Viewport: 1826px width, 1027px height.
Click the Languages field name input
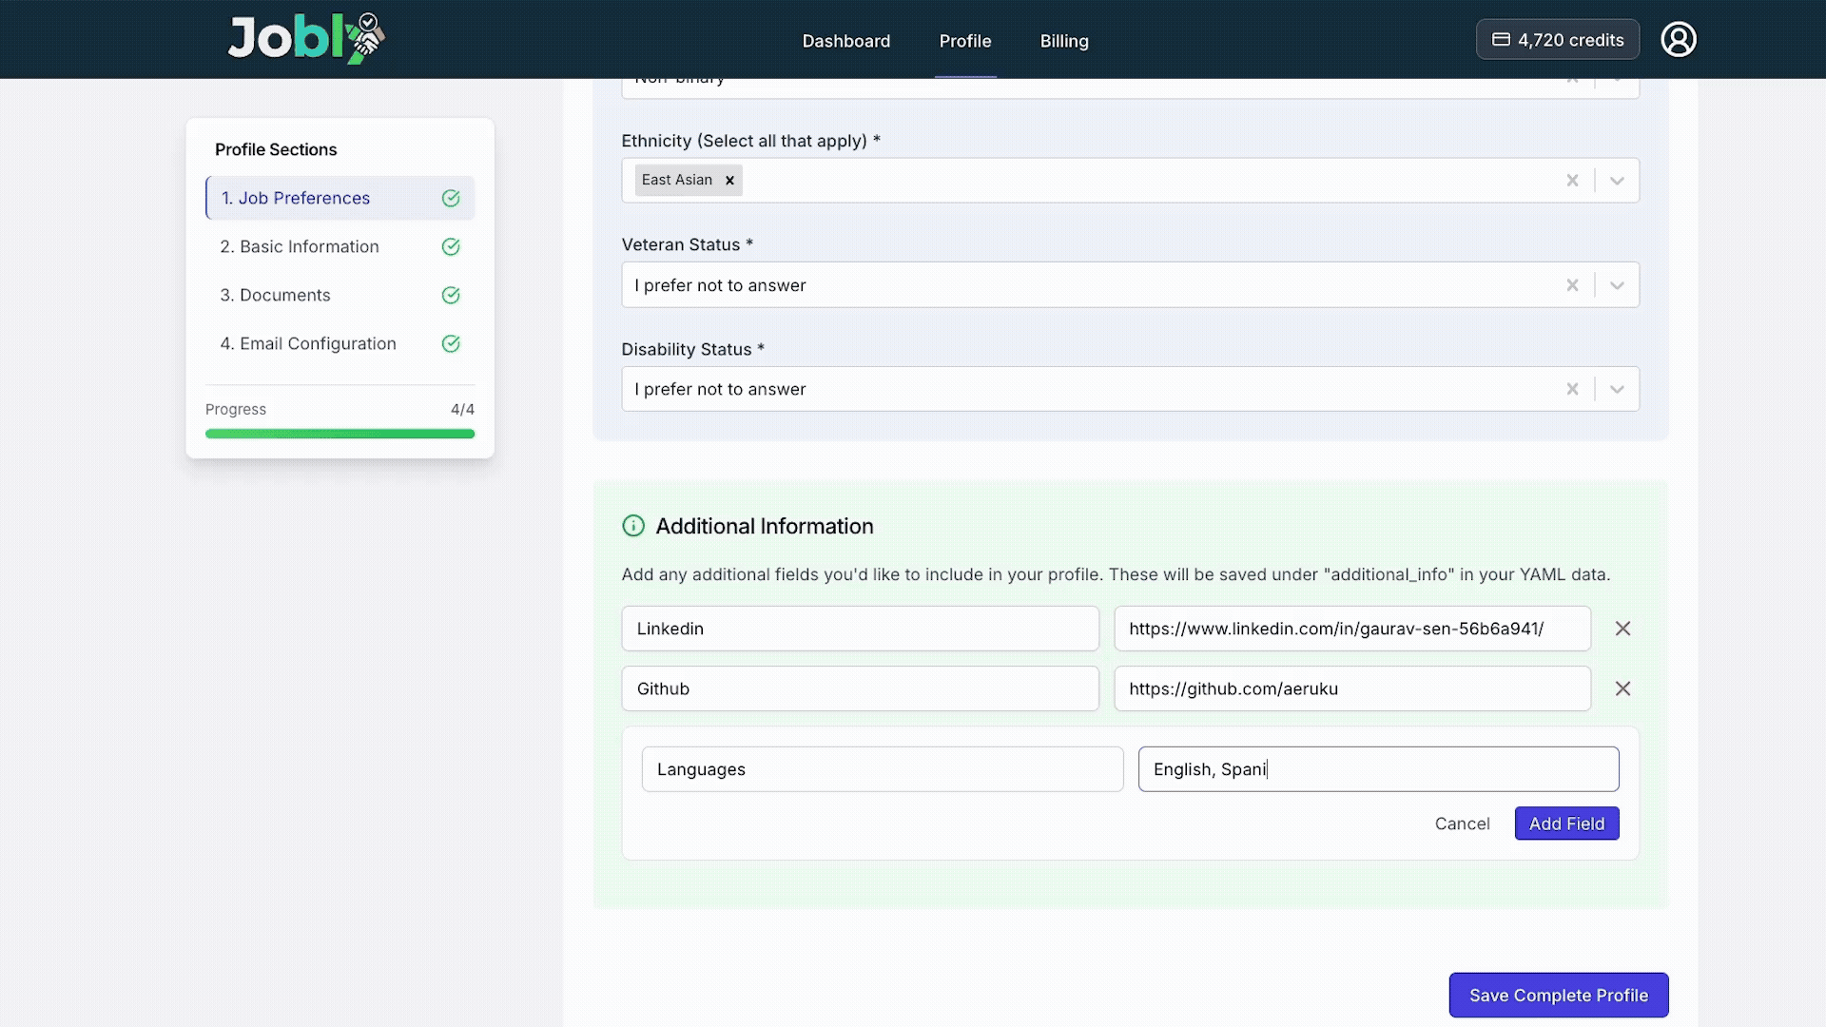[x=882, y=769]
